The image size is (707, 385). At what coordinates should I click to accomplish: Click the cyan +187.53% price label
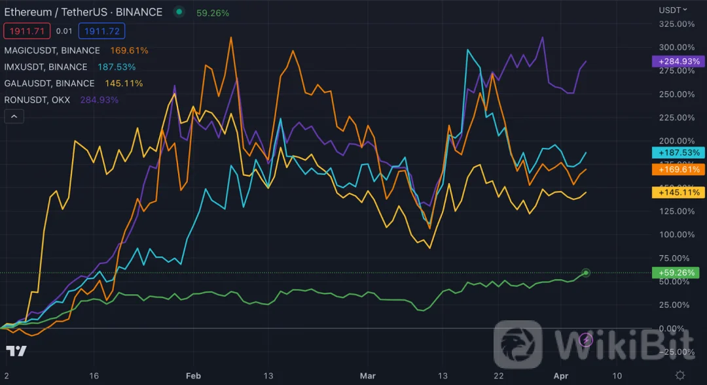pos(678,152)
